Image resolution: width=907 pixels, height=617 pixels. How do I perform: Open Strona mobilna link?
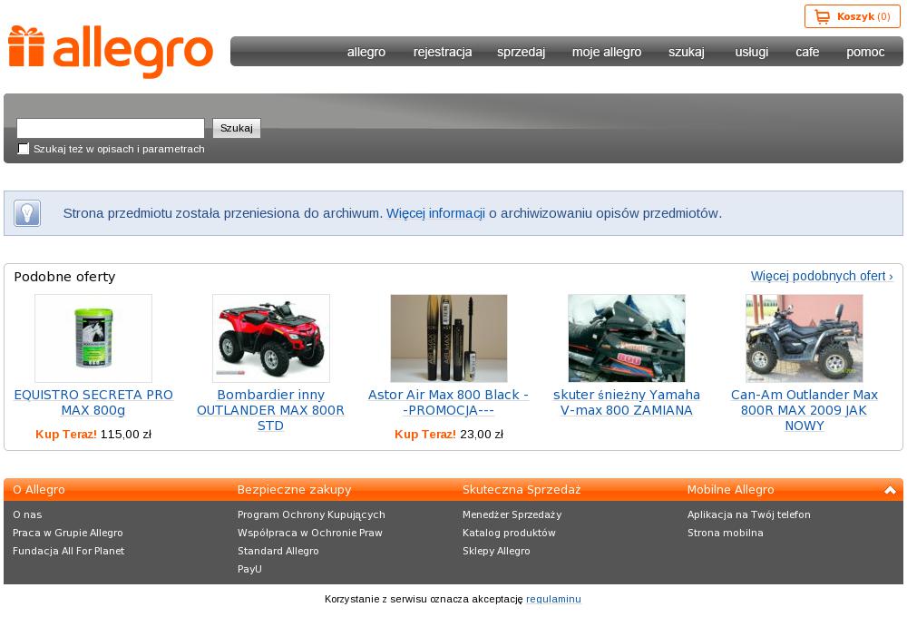pyautogui.click(x=726, y=533)
